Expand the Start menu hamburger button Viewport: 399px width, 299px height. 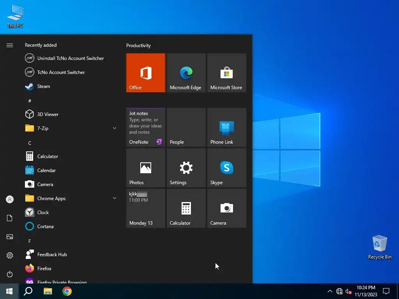coord(10,45)
